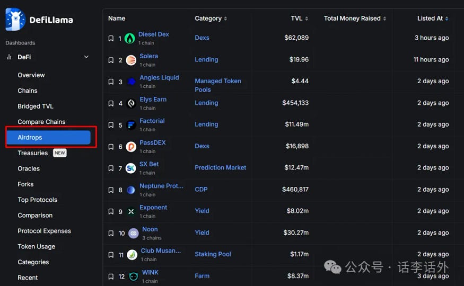Bookmark the Diesel Dex row
The width and height of the screenshot is (464, 286).
tap(111, 39)
